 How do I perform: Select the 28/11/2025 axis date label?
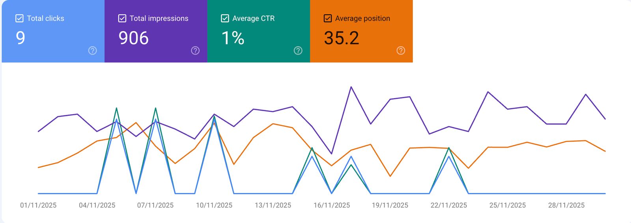coord(566,205)
